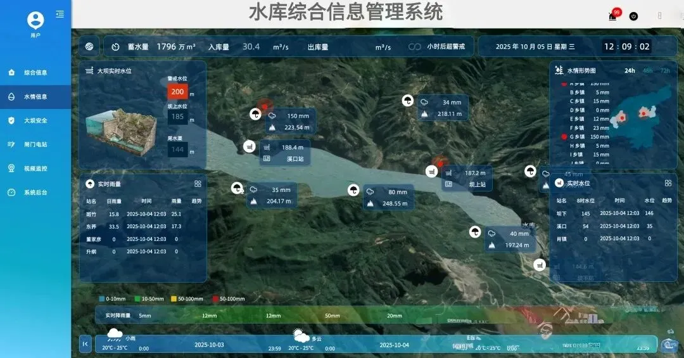Expand the 实时水位 panel grid view
This screenshot has height=358, width=684.
668,183
